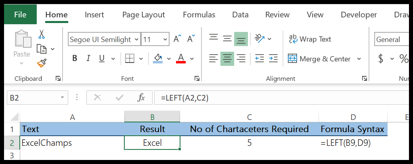Image resolution: width=413 pixels, height=164 pixels.
Task: Switch to the Insert tab
Action: (x=94, y=15)
